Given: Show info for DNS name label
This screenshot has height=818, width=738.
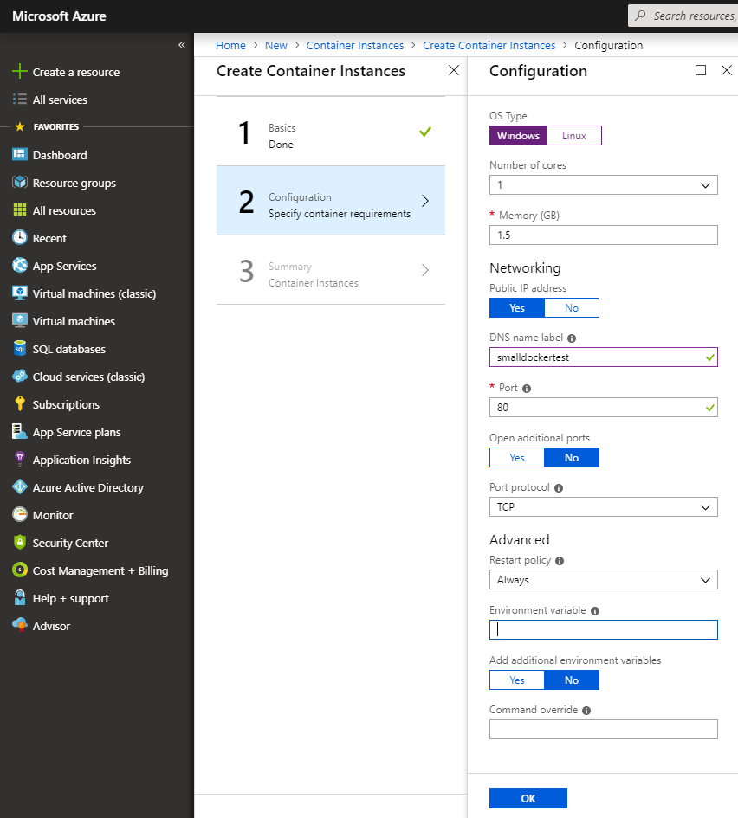Looking at the screenshot, I should pyautogui.click(x=572, y=338).
